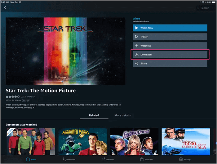
Task: Click the Watchlist plus icon
Action: tap(137, 46)
